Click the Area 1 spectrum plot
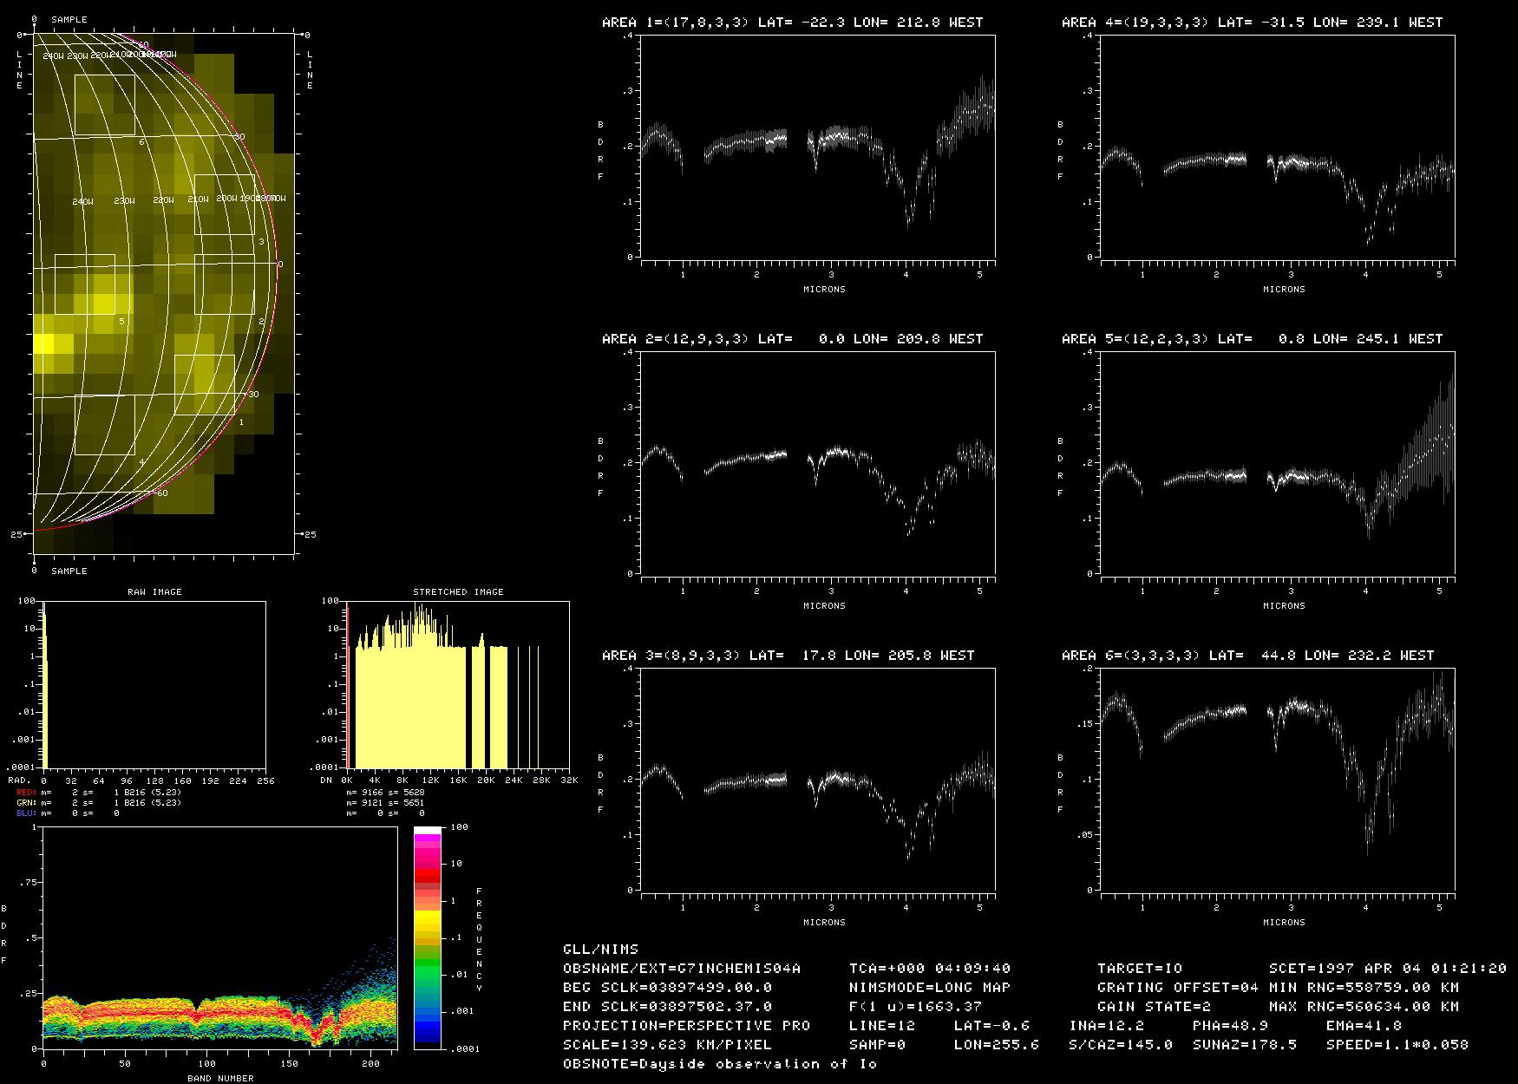Image resolution: width=1518 pixels, height=1084 pixels. coord(818,147)
